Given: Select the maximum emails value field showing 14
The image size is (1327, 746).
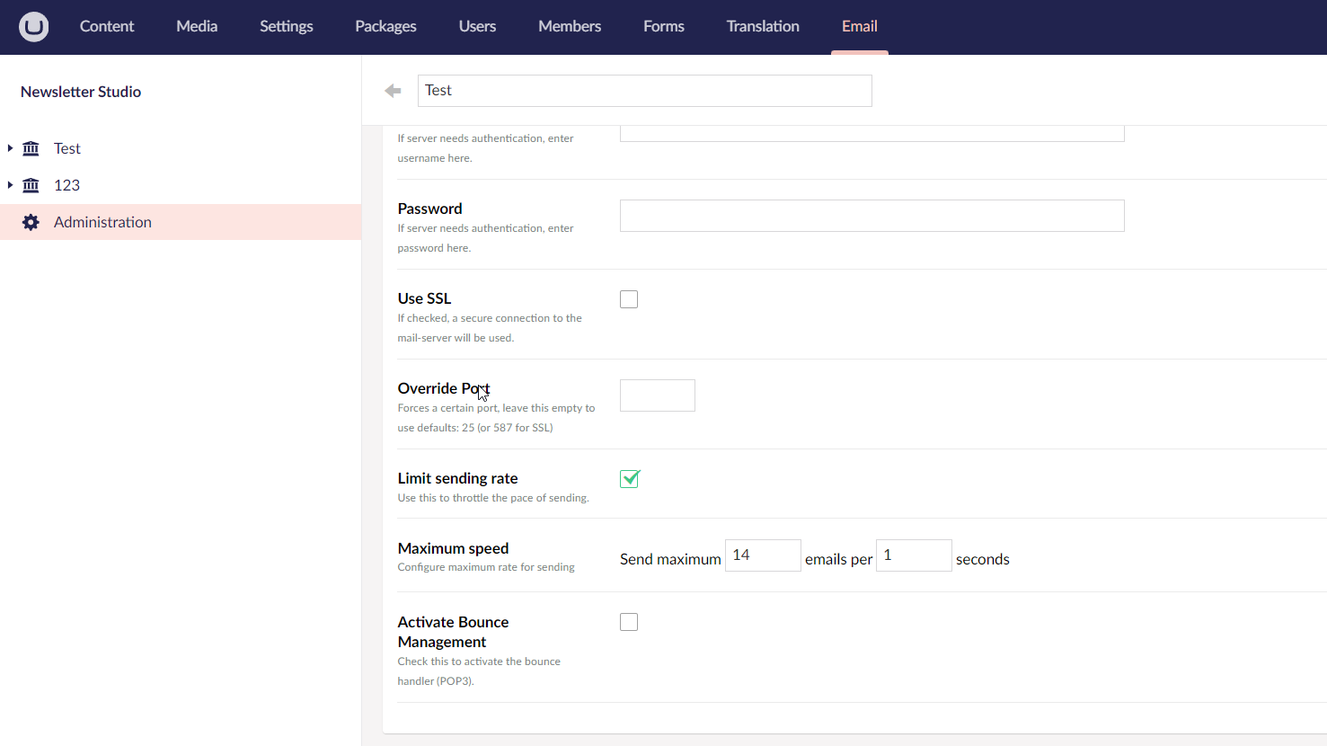Looking at the screenshot, I should (x=763, y=555).
